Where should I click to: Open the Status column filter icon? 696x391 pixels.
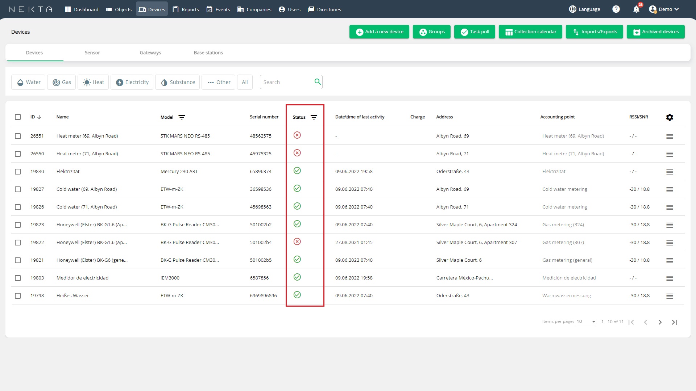[x=314, y=117]
